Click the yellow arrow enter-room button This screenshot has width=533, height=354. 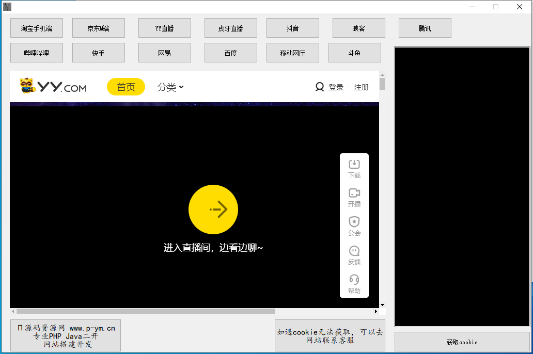[x=213, y=210]
